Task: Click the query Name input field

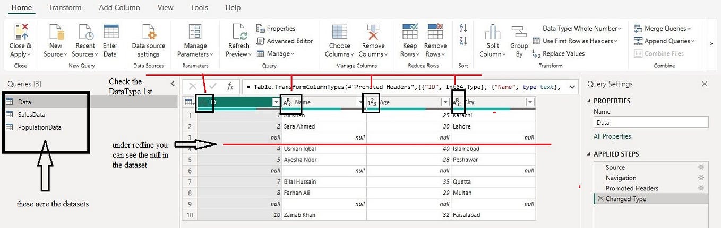Action: 651,122
